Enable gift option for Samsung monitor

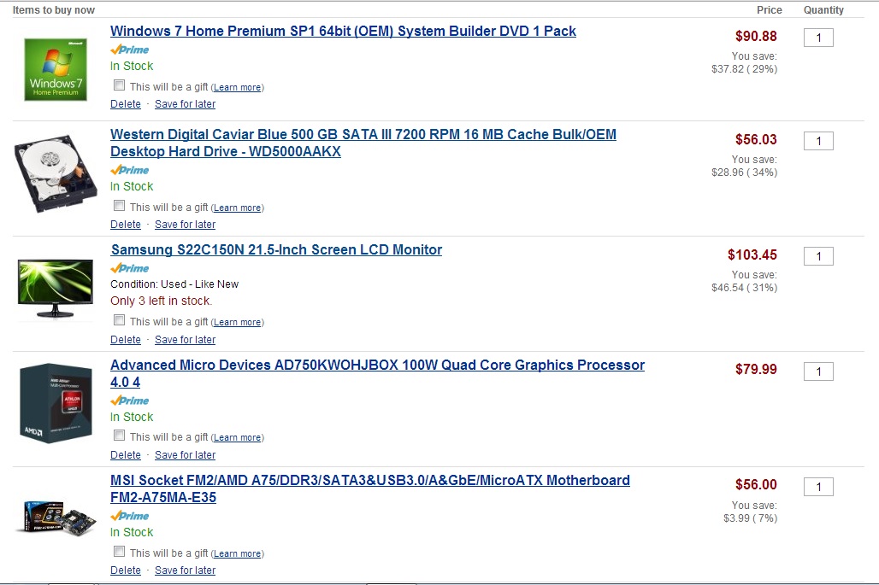pyautogui.click(x=120, y=320)
